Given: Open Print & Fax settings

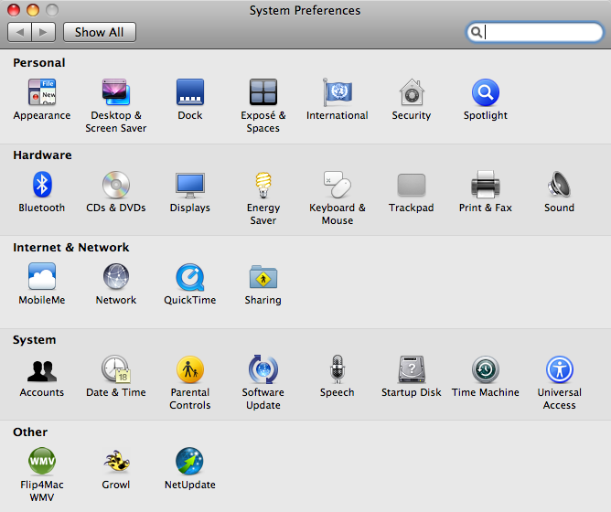Looking at the screenshot, I should (x=485, y=186).
